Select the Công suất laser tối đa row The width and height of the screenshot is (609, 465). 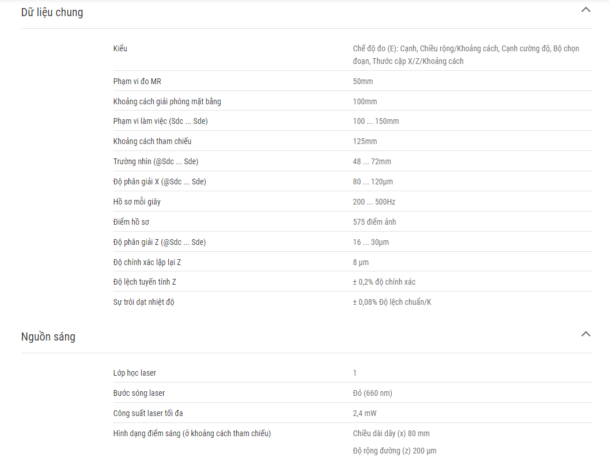pyautogui.click(x=353, y=413)
